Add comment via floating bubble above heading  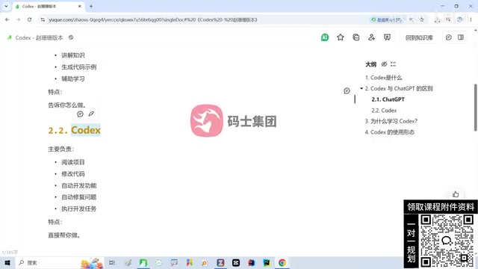(80, 114)
